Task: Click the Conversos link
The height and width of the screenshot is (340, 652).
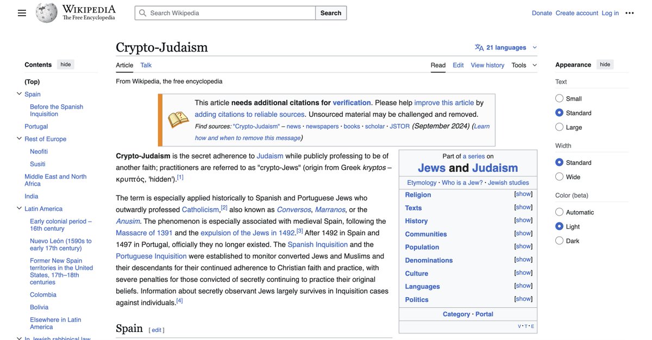Action: [294, 210]
